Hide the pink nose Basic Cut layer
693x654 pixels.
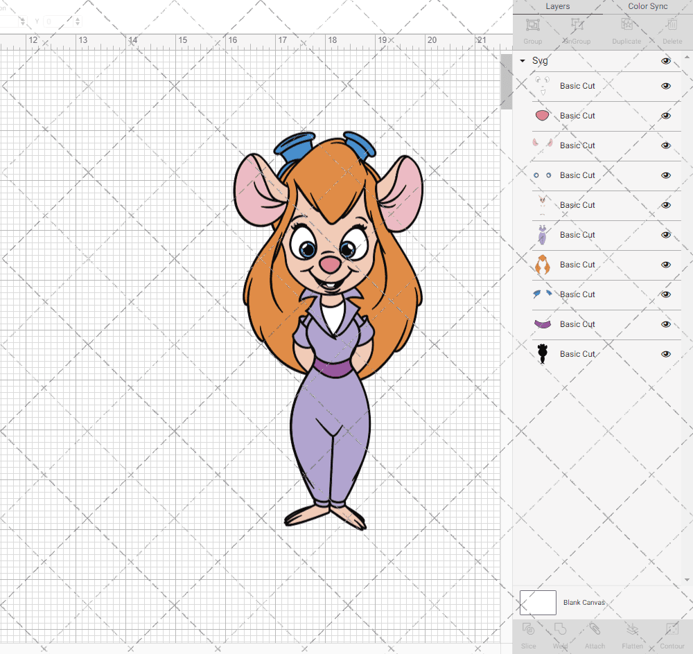click(665, 116)
